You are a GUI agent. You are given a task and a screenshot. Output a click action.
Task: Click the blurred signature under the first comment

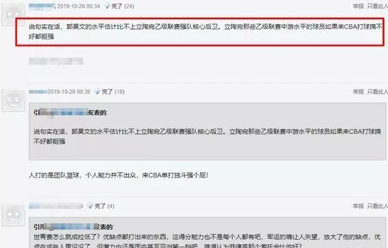pos(56,61)
